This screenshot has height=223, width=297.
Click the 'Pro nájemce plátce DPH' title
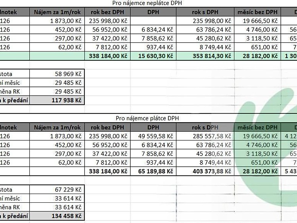pos(147,118)
